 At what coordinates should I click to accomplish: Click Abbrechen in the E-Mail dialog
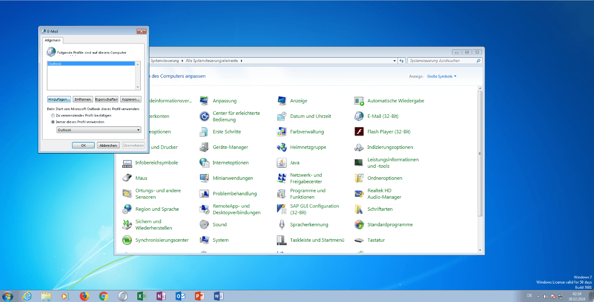108,145
